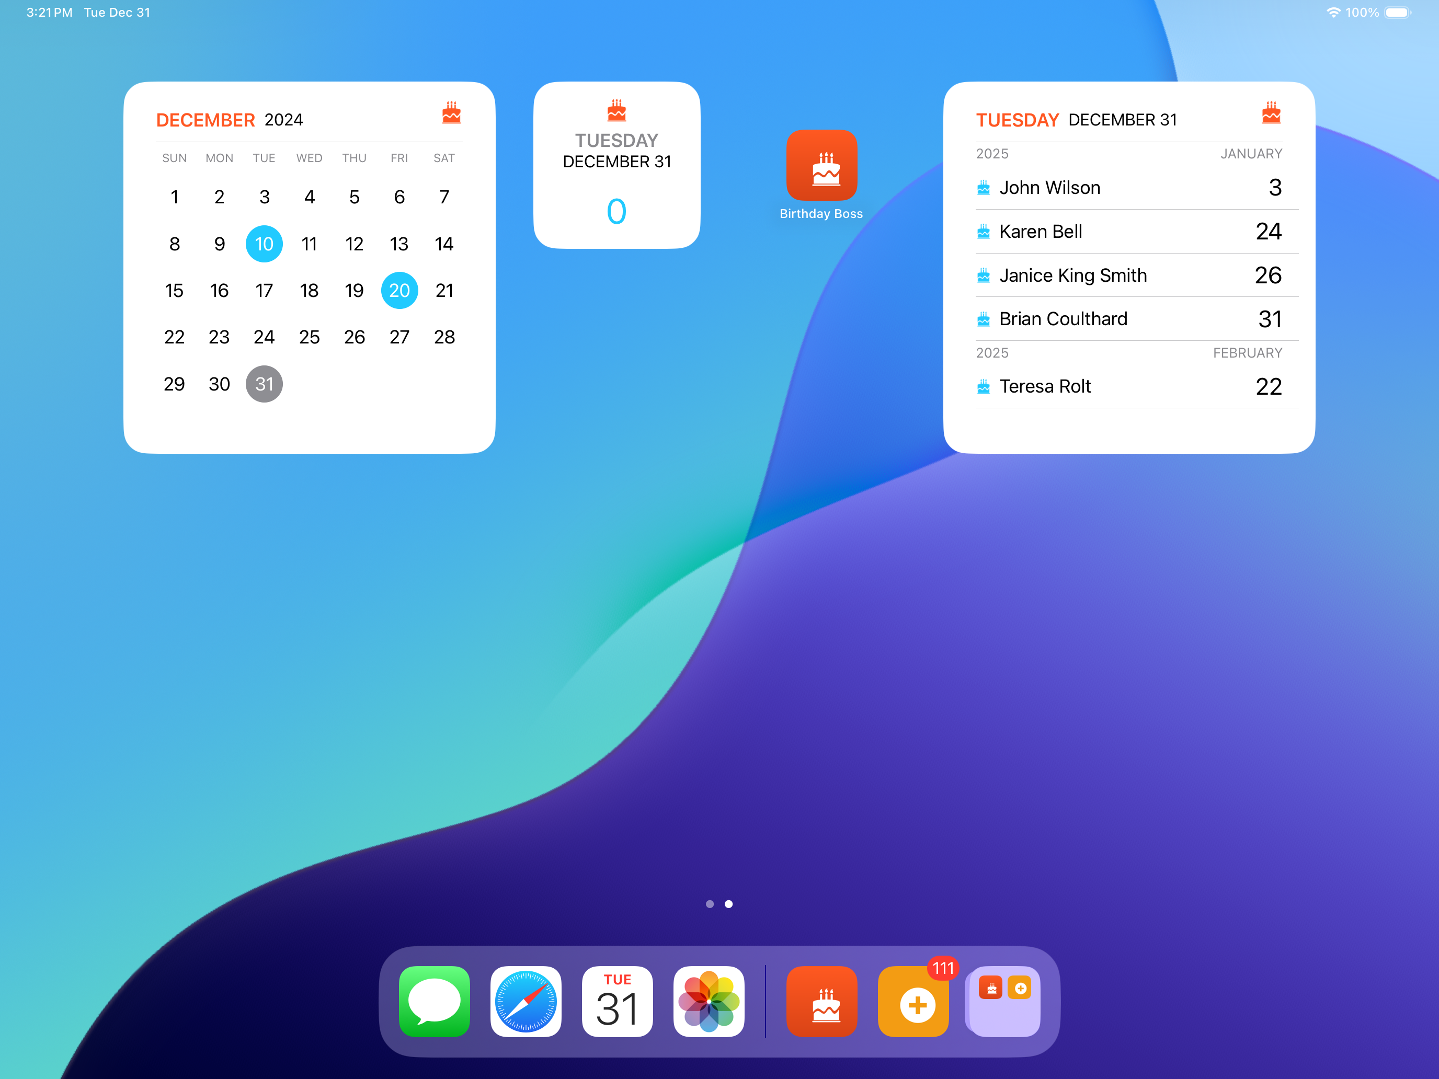
Task: Open Photos app in the dock
Action: pyautogui.click(x=709, y=1002)
